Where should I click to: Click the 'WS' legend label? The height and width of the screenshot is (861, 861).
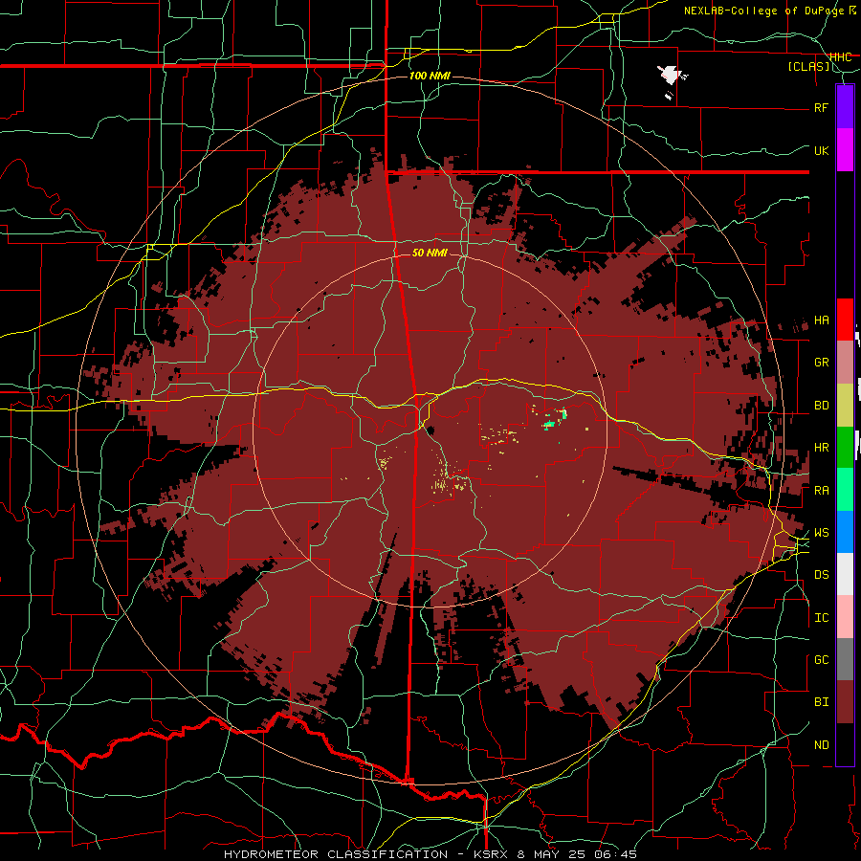(x=821, y=533)
